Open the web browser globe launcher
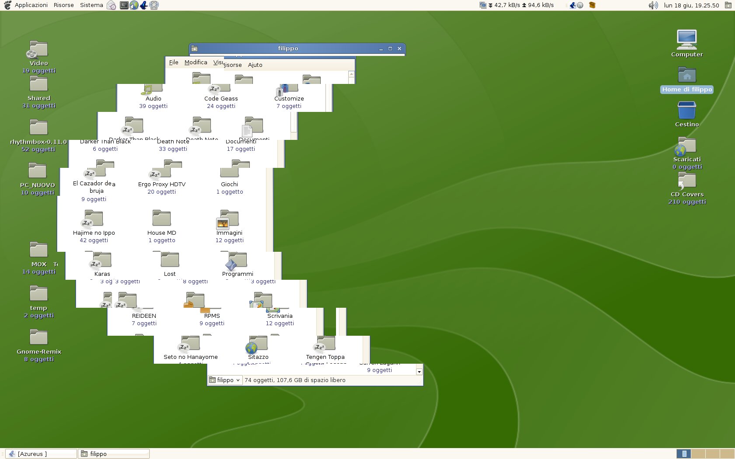735x459 pixels. point(134,5)
